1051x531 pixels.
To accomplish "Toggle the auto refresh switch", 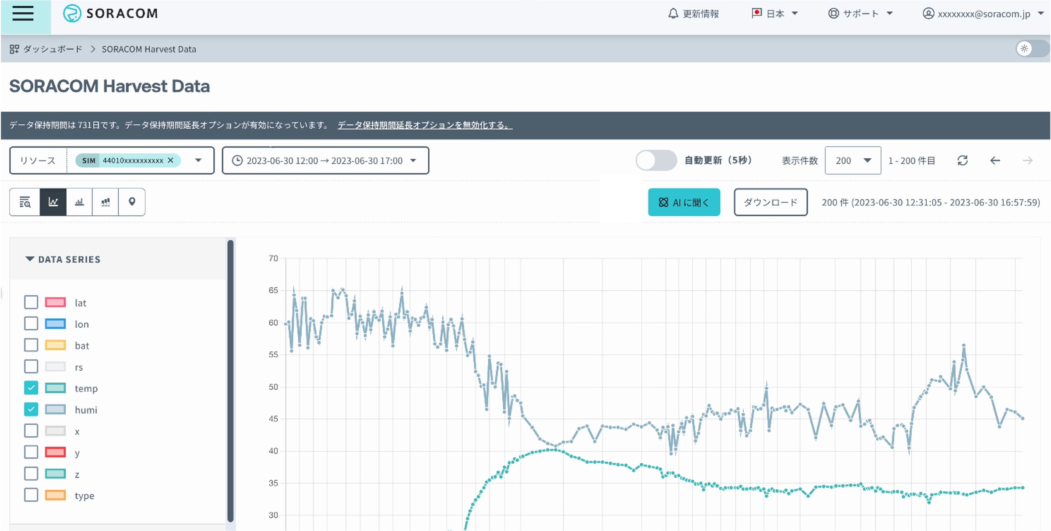I will [x=656, y=161].
